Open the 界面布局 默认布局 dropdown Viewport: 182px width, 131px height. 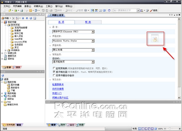pos(73,50)
